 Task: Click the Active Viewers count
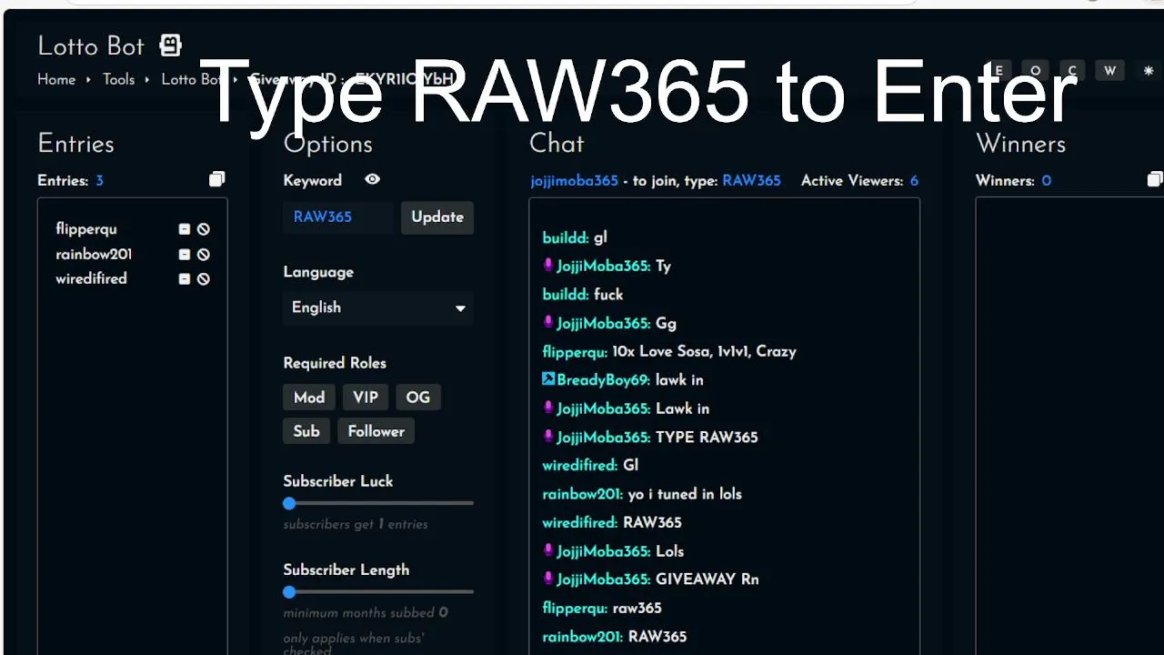(914, 181)
